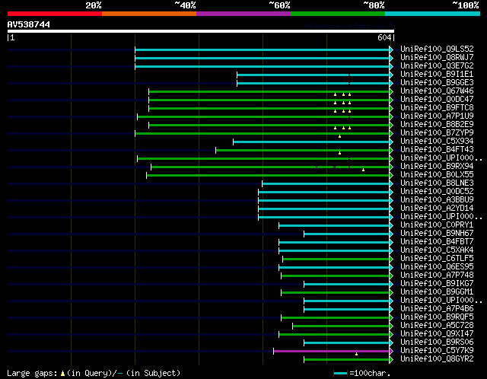Click the UniRef100_B4FT43 label
Viewport: 487px width, 379px height.
437,150
